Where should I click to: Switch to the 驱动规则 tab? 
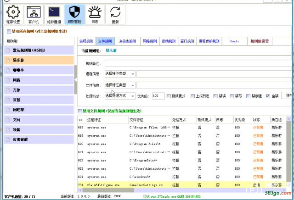point(169,41)
